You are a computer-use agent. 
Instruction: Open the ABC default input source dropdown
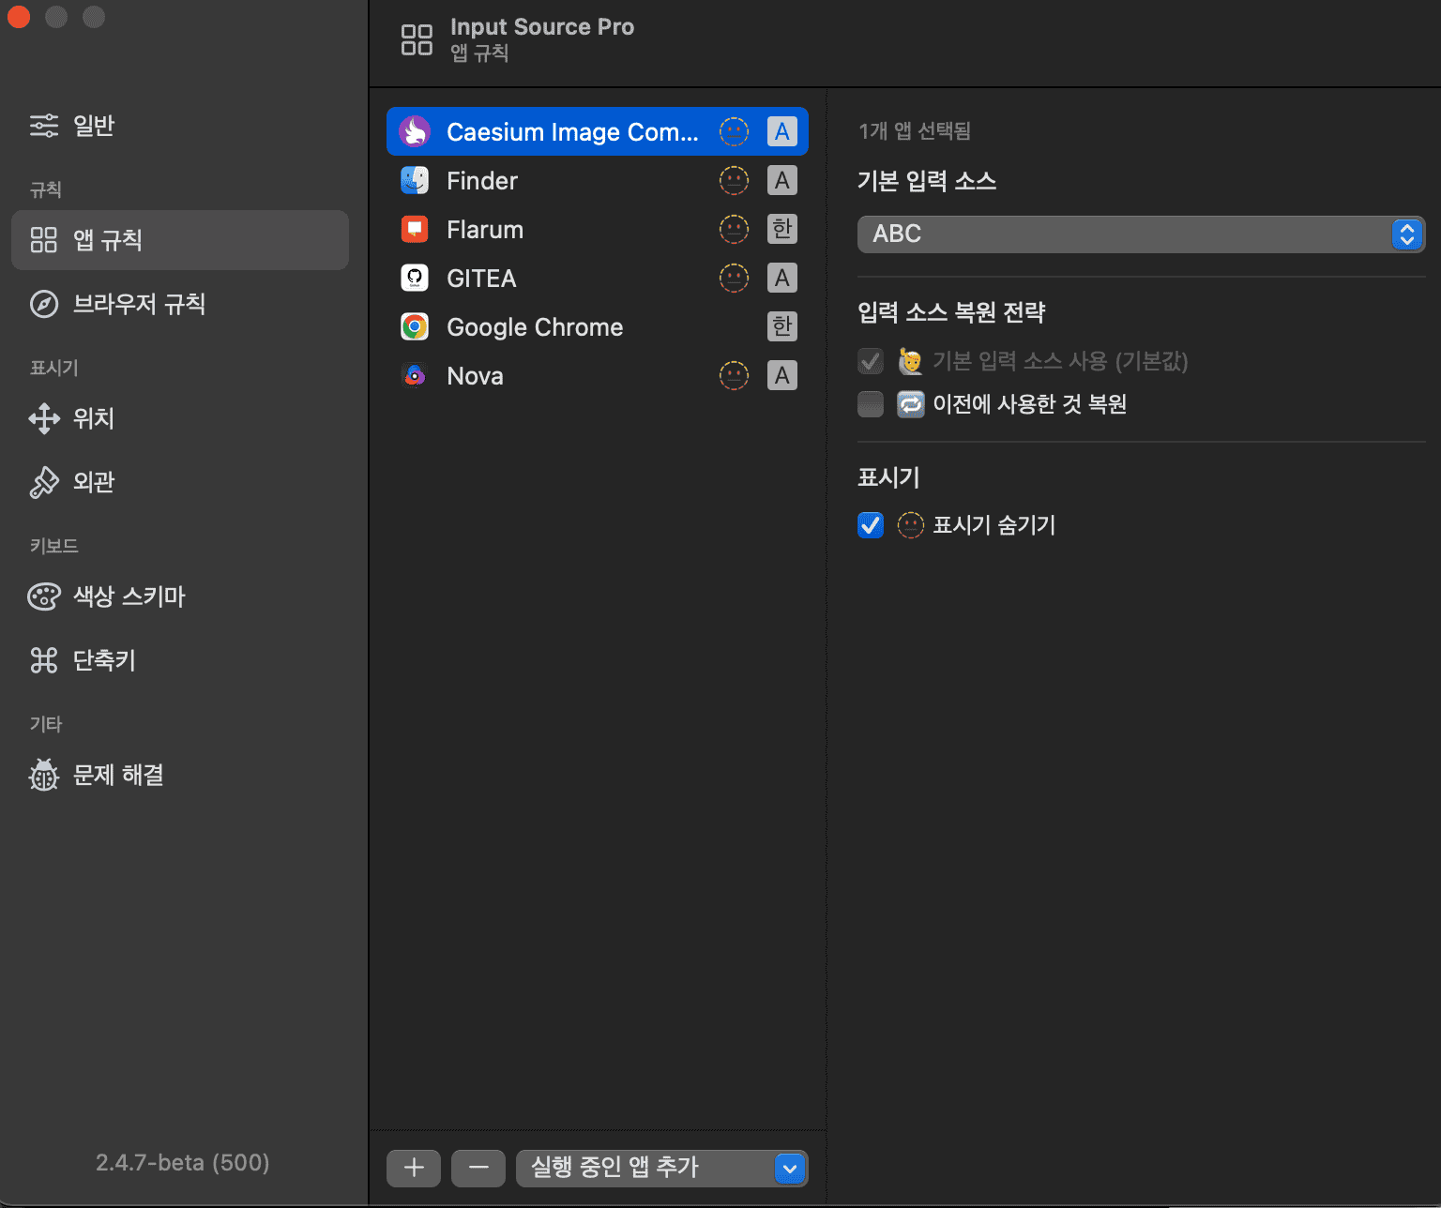coord(1141,234)
